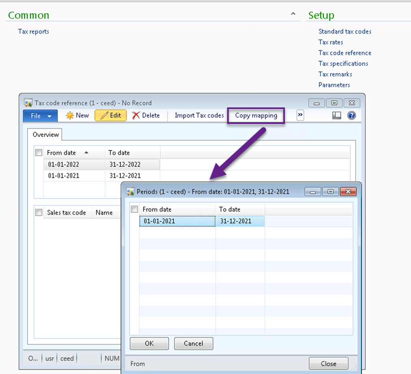
Task: Click the usr status bar entry
Action: coord(50,358)
